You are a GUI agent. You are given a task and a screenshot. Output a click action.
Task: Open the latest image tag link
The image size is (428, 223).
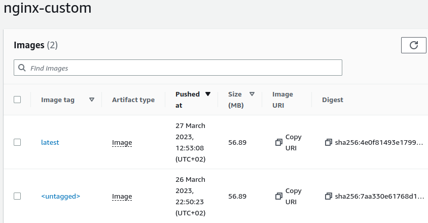tap(50, 143)
